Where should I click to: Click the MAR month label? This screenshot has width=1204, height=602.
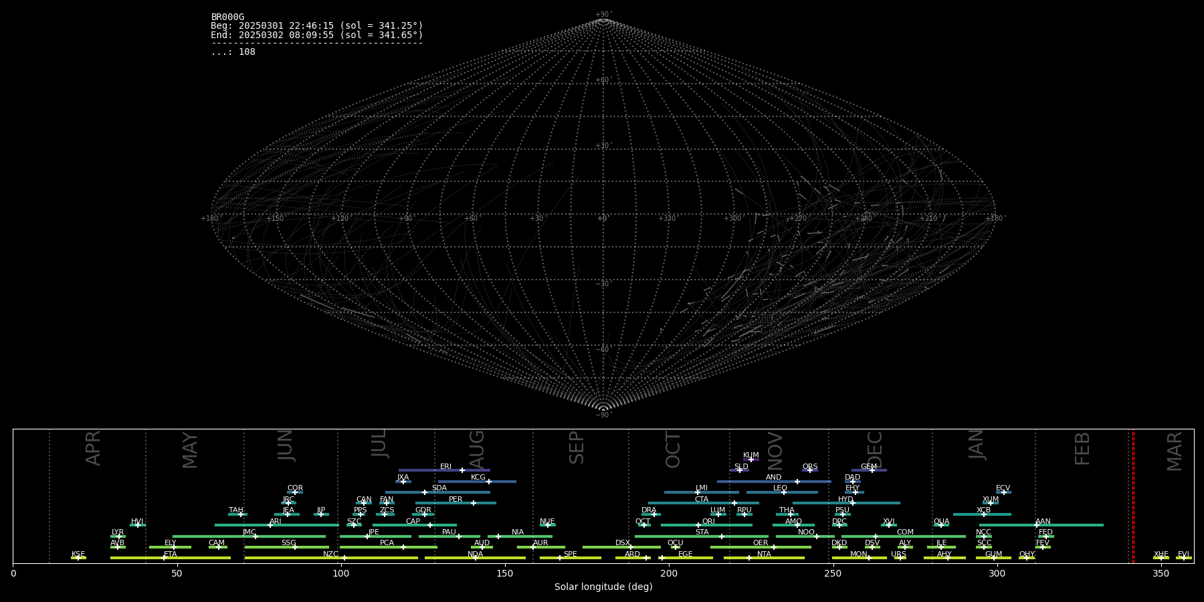(1175, 451)
